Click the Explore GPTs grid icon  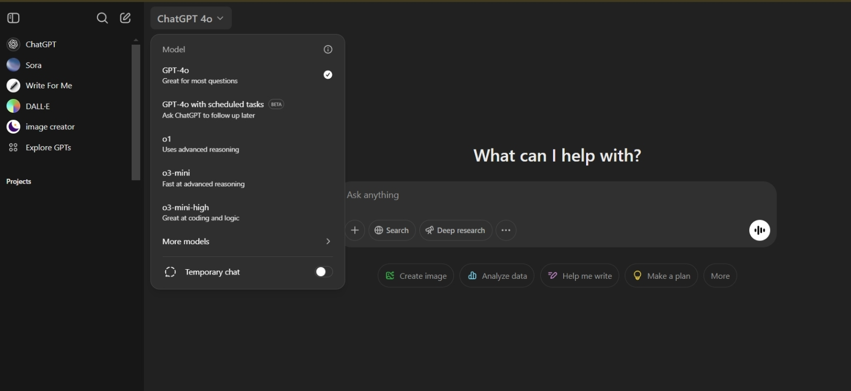click(x=13, y=147)
